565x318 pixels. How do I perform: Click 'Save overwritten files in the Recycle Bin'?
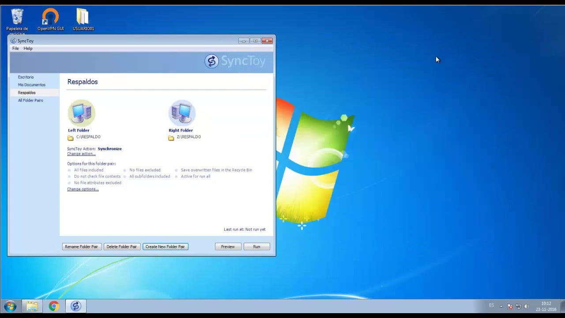pos(216,170)
